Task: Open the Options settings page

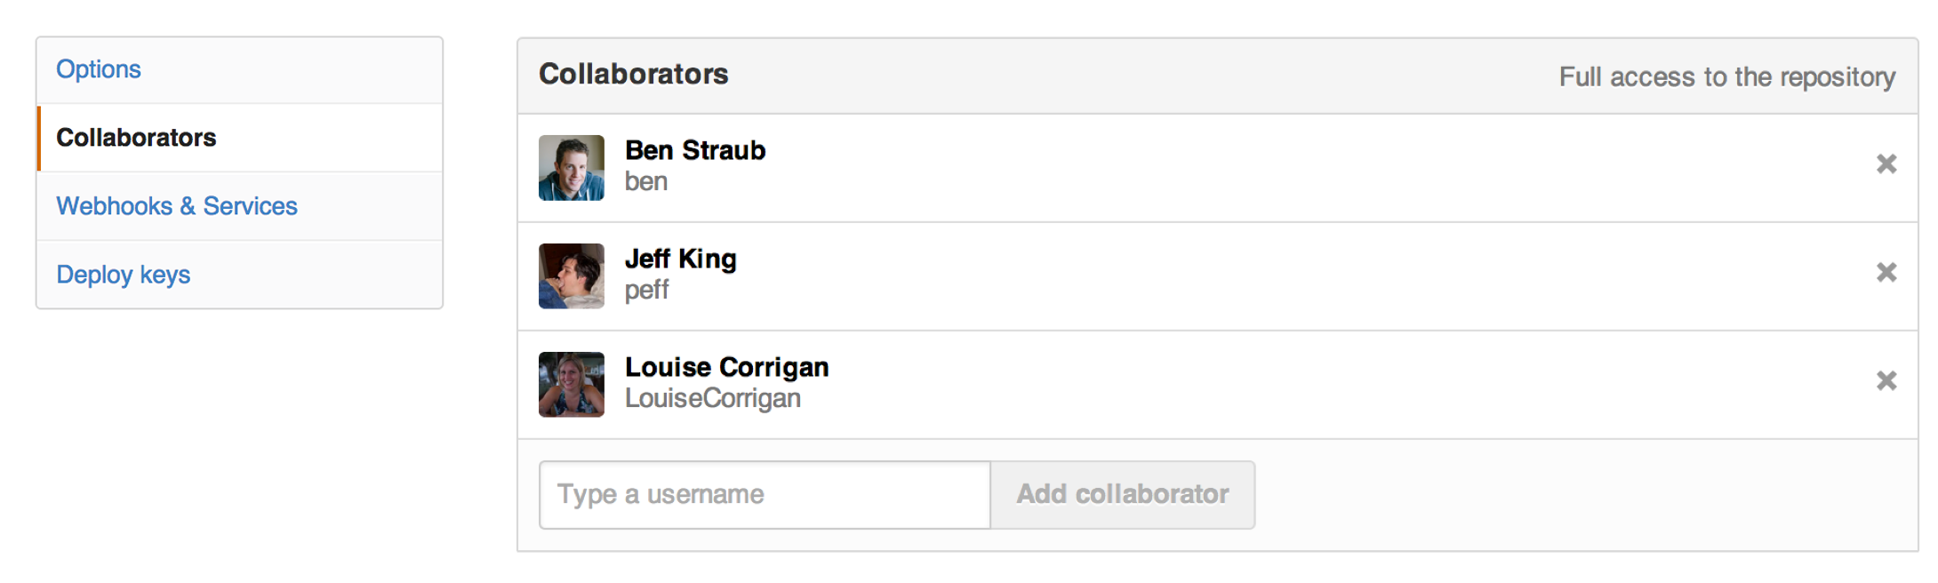Action: pos(99,69)
